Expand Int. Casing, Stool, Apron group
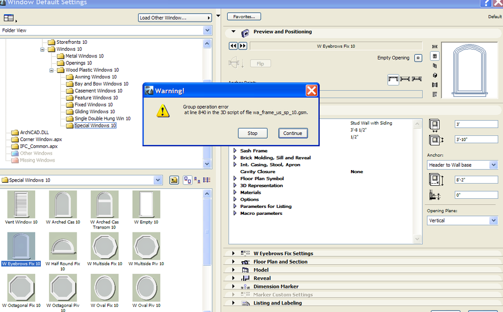Image resolution: width=503 pixels, height=312 pixels. point(235,165)
